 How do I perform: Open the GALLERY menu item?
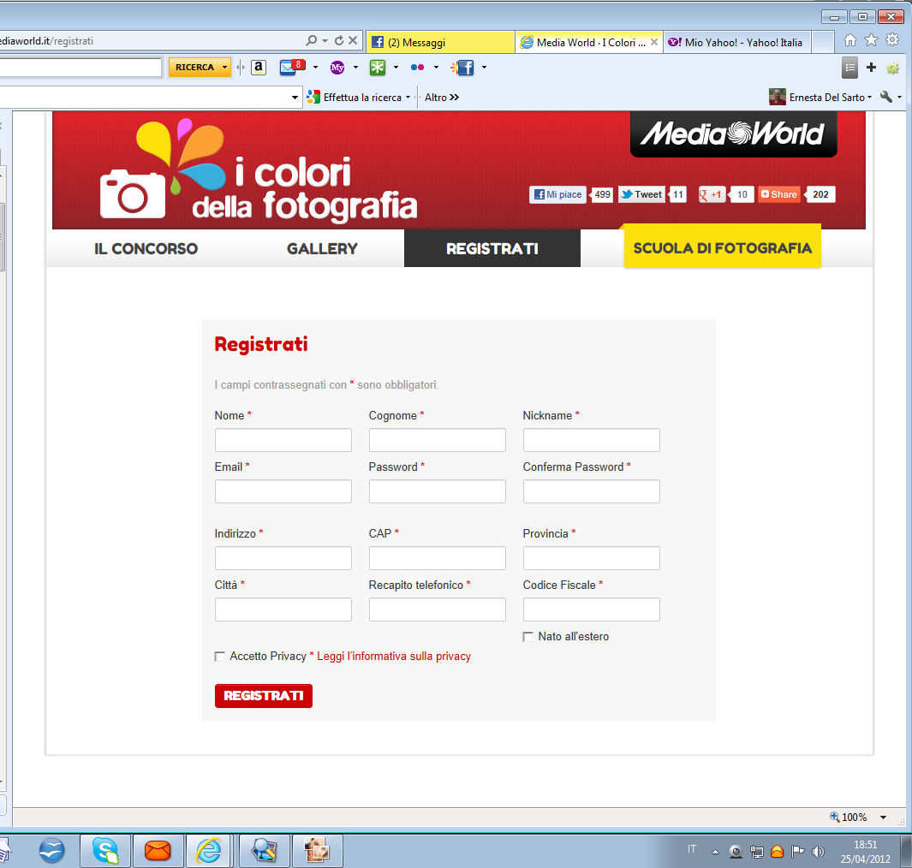322,249
